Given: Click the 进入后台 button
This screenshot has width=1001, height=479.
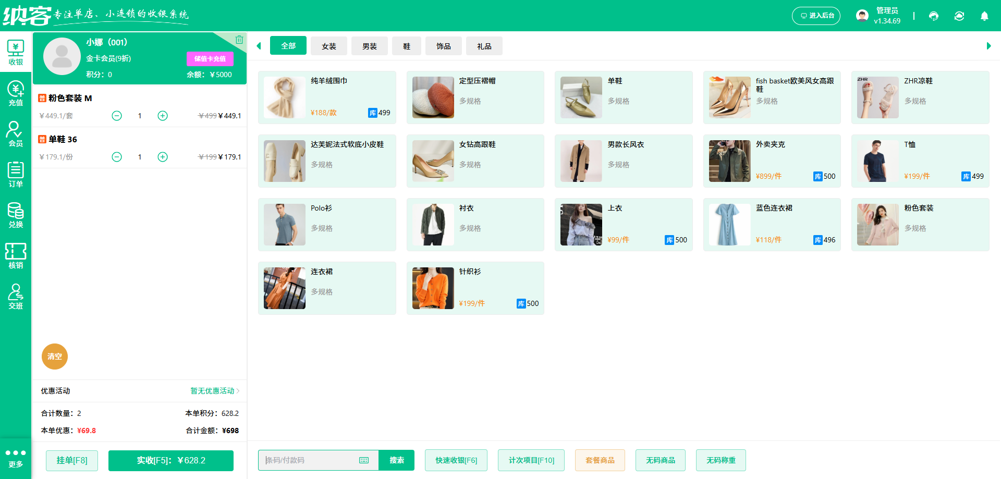Looking at the screenshot, I should coord(816,16).
